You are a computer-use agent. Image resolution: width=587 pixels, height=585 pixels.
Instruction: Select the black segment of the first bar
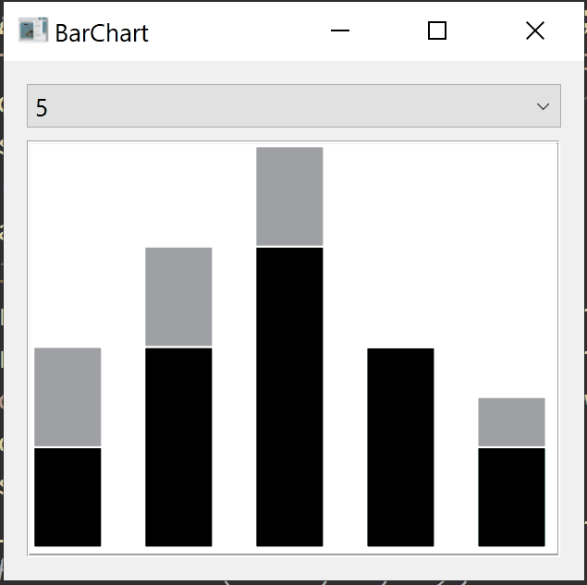coord(67,497)
